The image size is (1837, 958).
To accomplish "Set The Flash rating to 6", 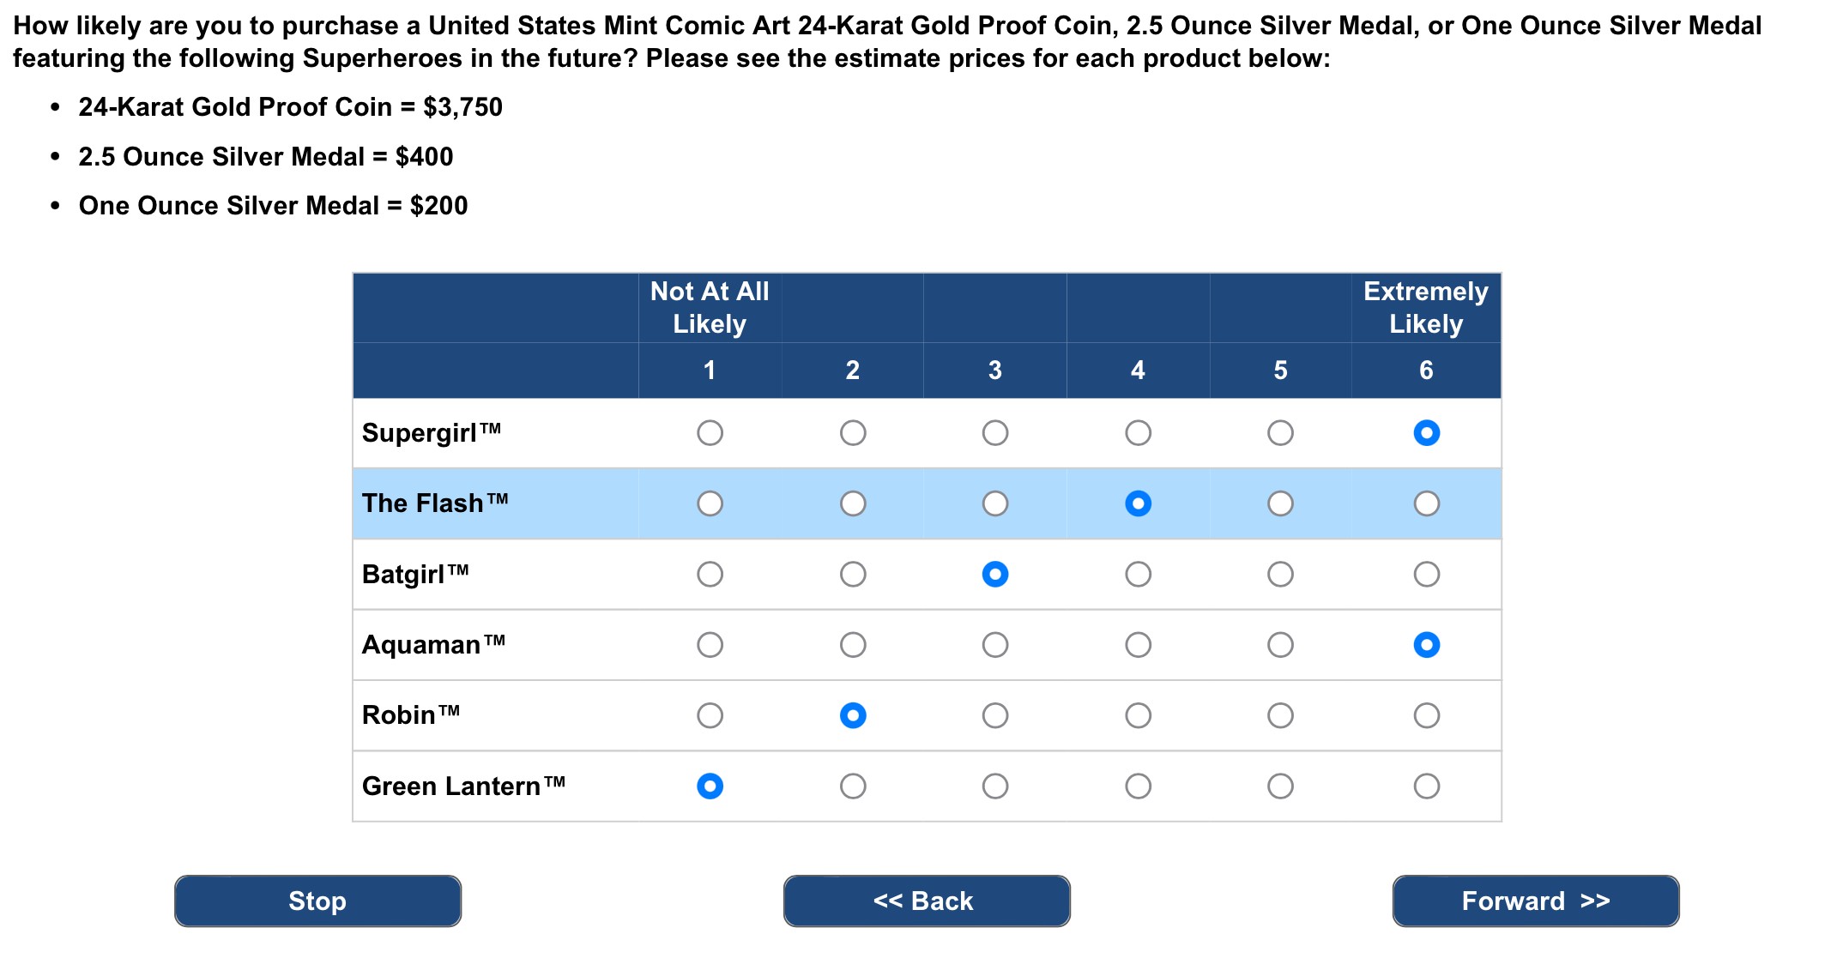I will [1426, 503].
